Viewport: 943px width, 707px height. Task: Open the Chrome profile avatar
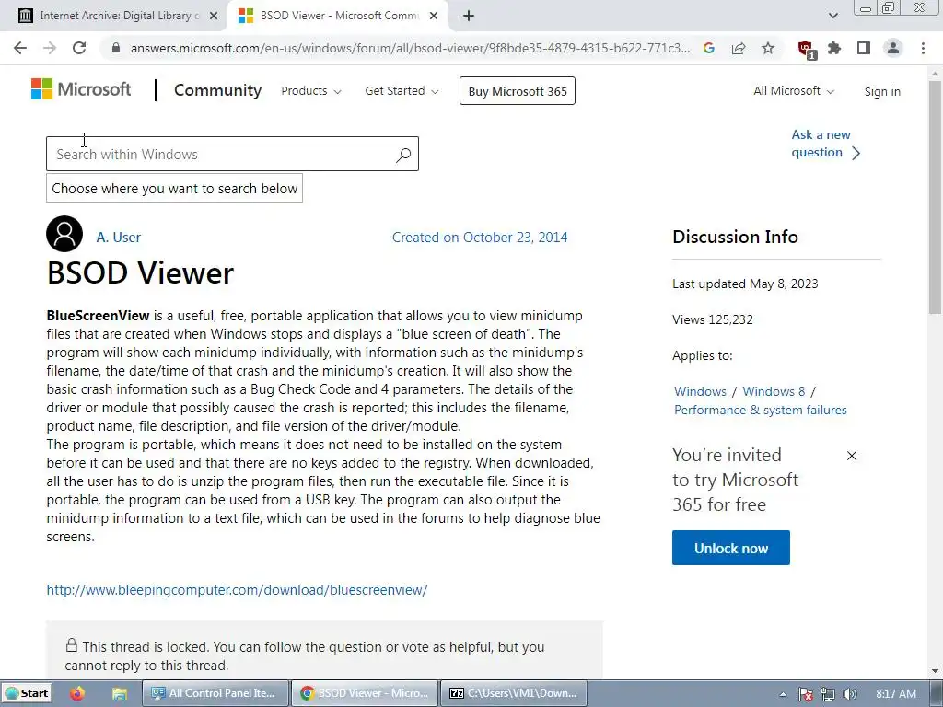point(893,48)
